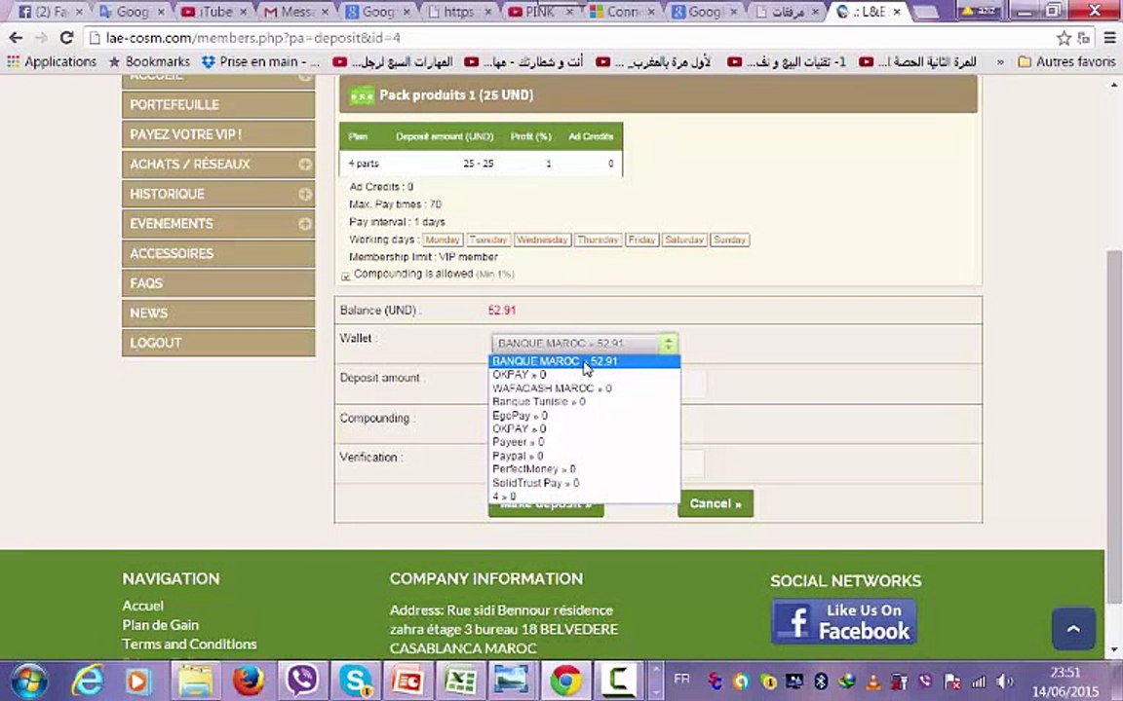Click the browser forward arrow

coord(41,38)
